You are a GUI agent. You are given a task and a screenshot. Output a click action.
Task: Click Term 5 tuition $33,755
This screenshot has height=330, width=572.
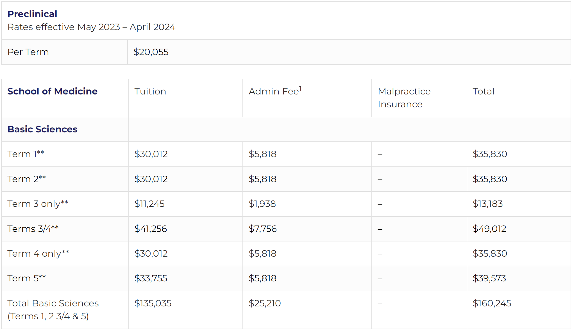pos(151,278)
